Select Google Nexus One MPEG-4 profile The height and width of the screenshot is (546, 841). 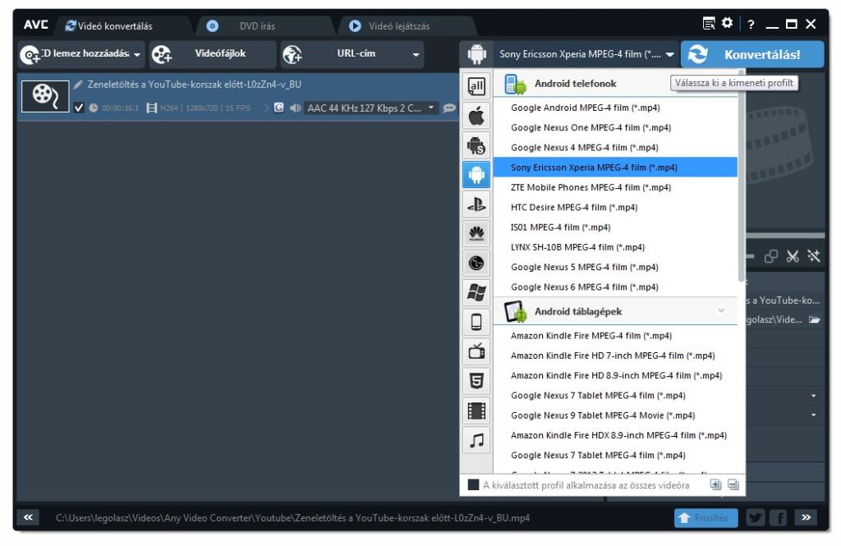615,127
